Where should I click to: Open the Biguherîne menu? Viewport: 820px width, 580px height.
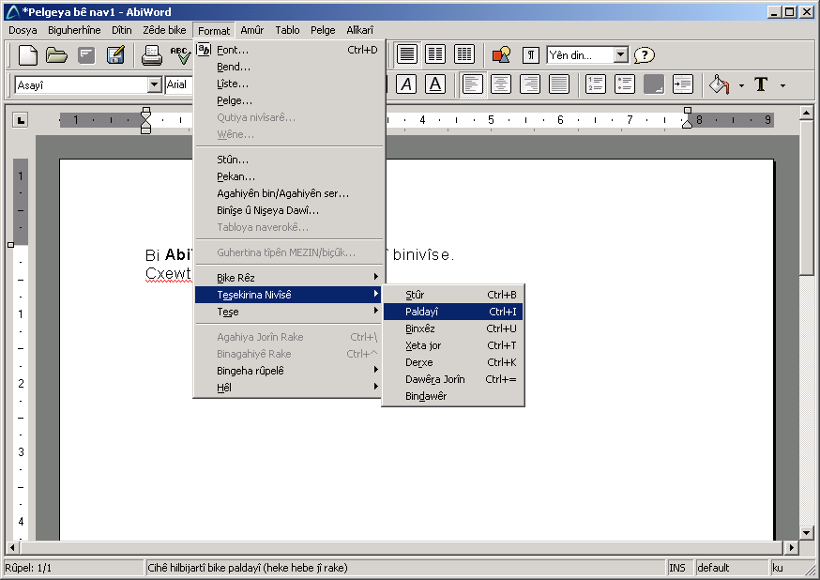click(74, 30)
